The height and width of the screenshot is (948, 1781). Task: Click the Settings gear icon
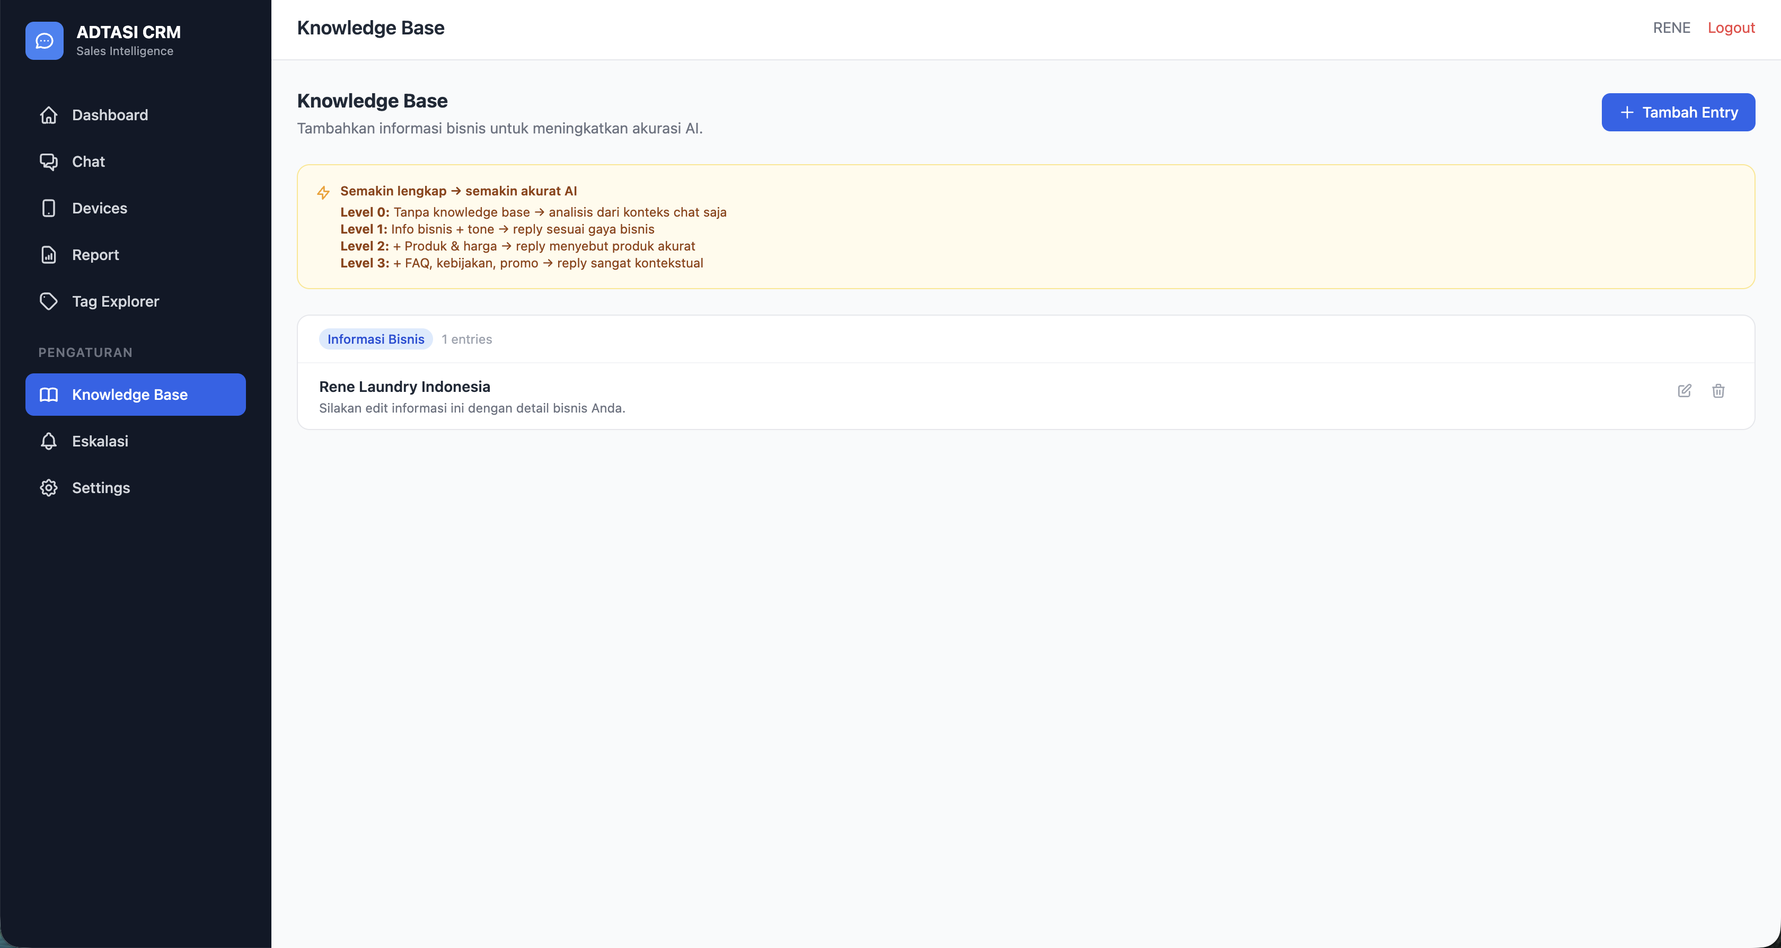48,487
